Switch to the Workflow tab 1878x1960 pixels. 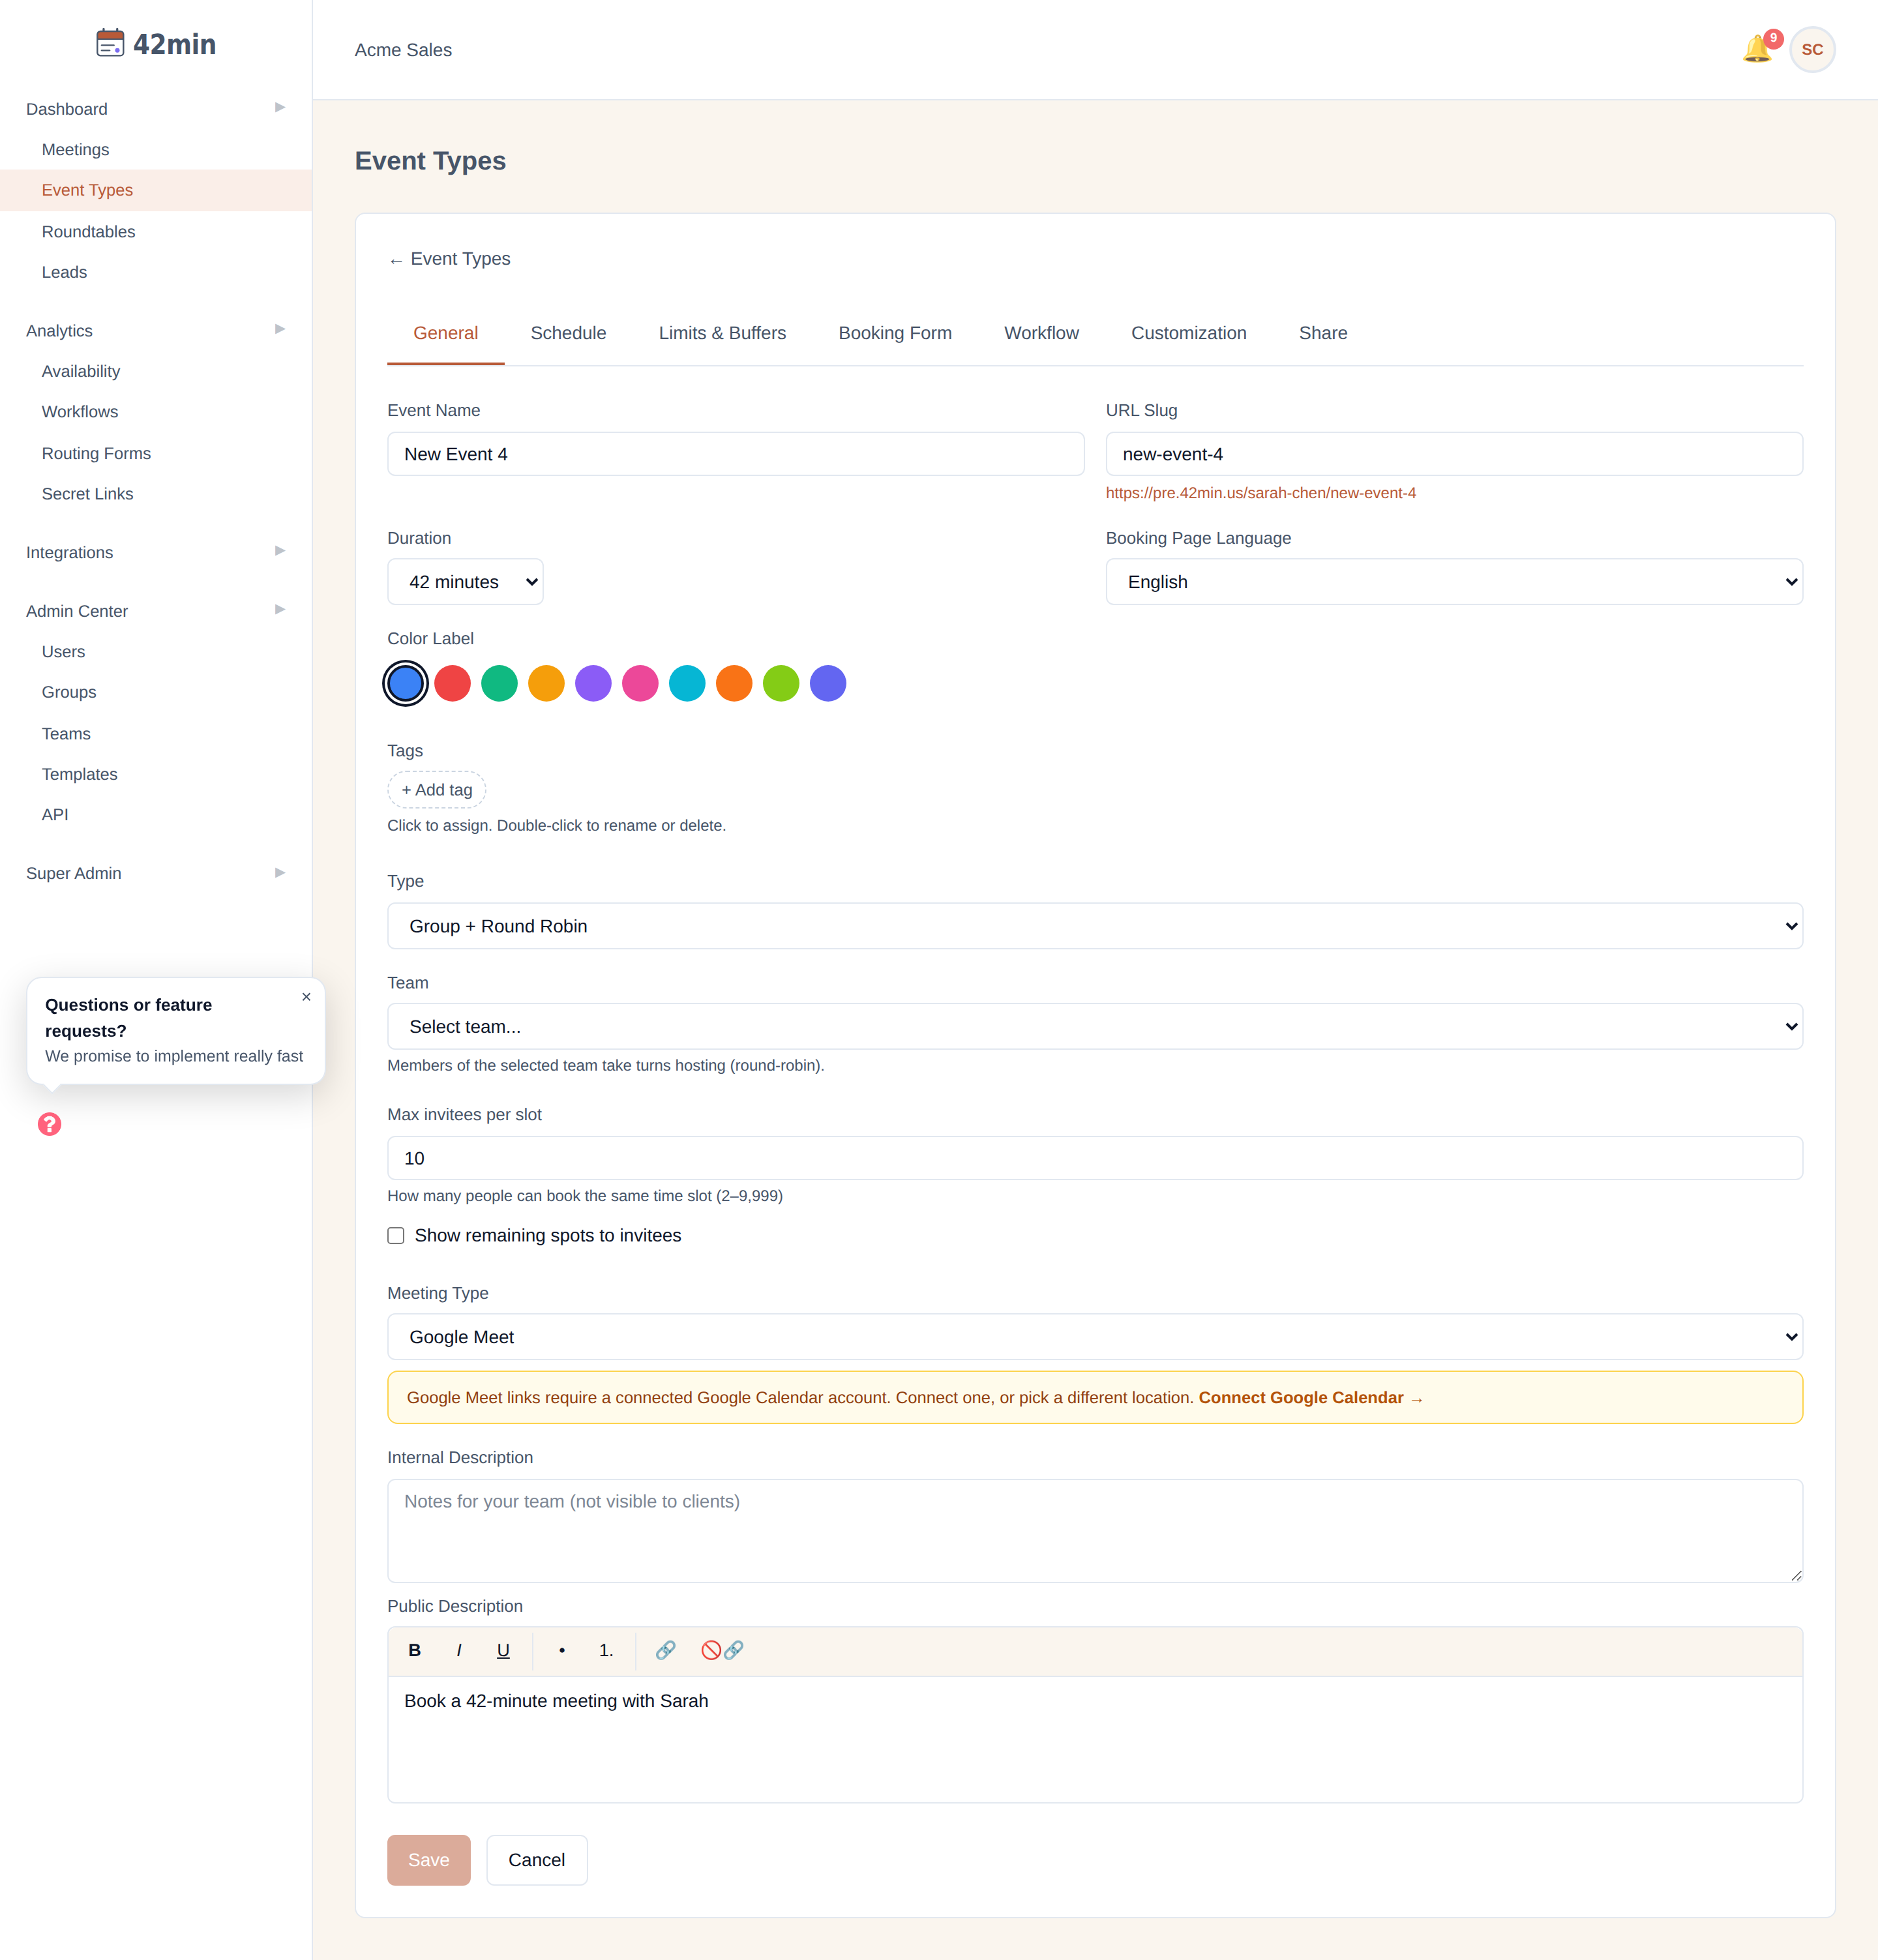click(x=1041, y=333)
